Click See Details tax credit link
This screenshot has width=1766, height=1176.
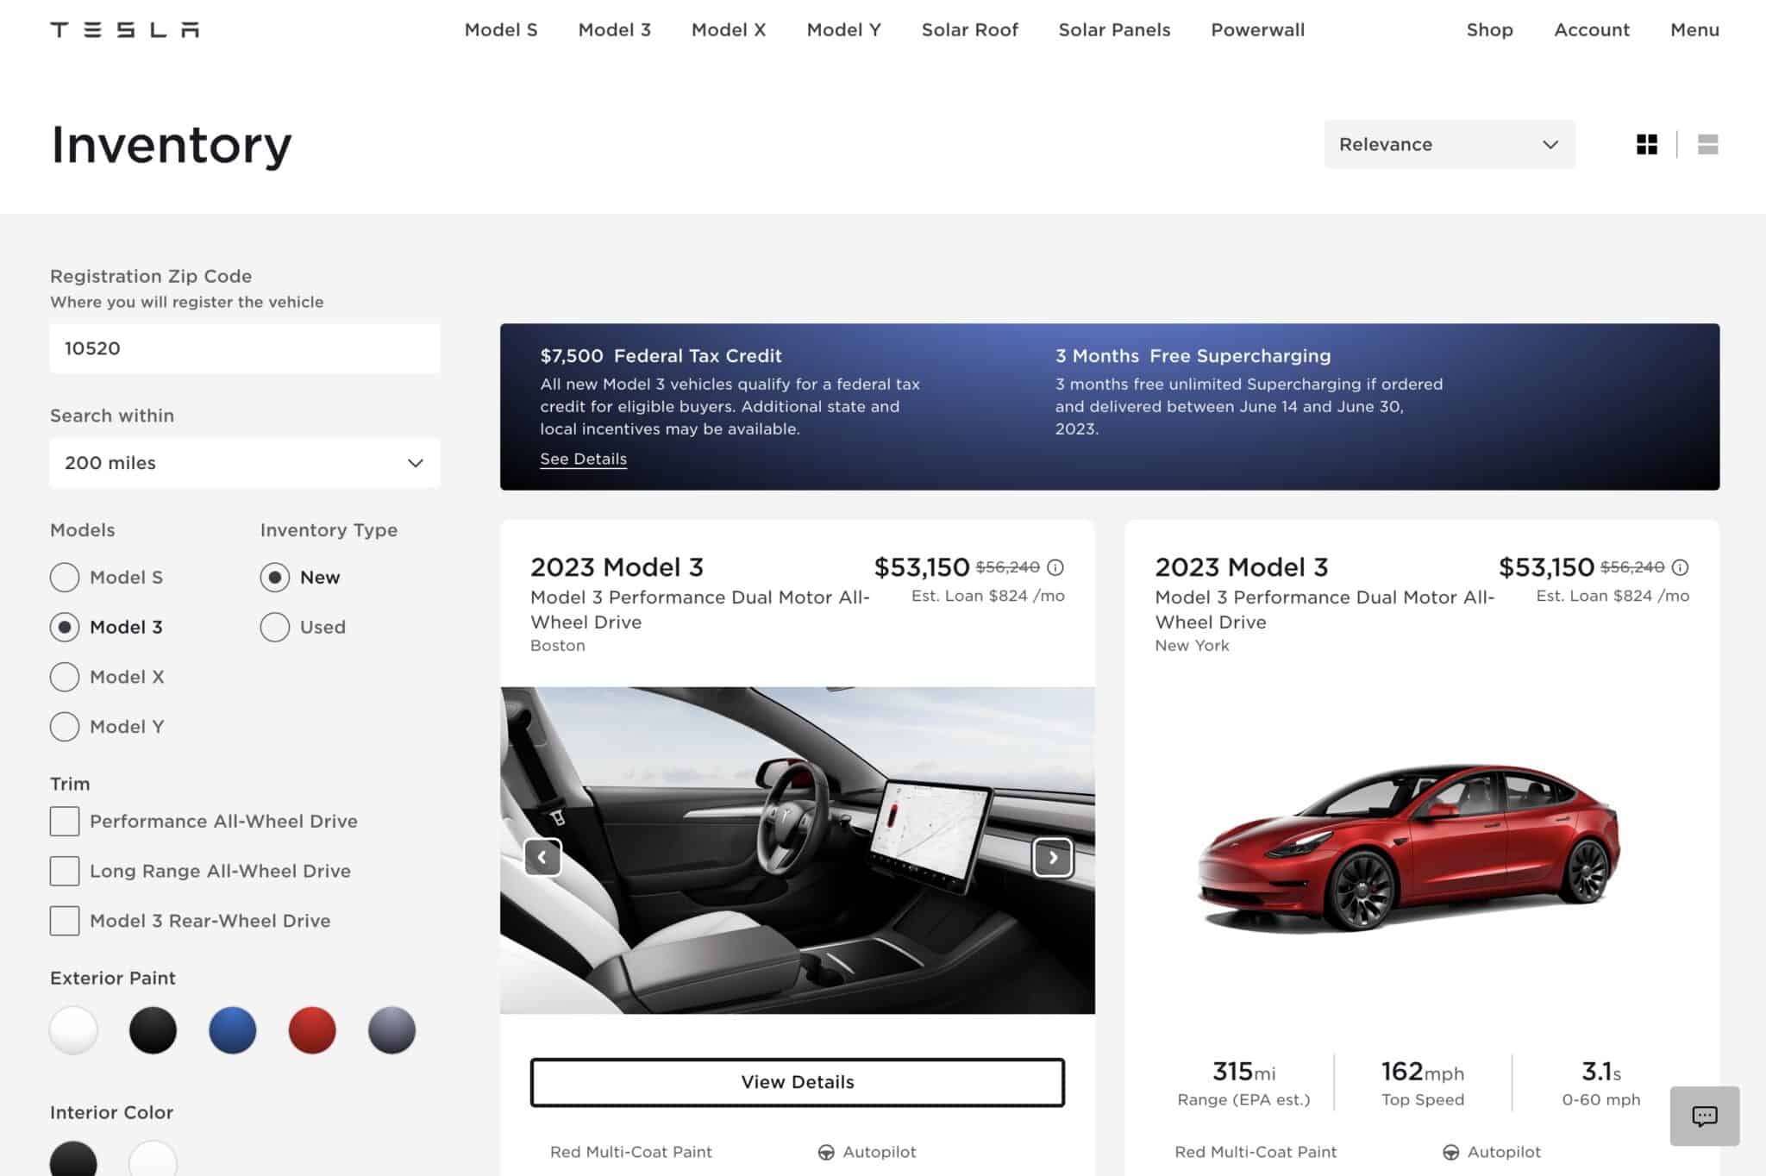[x=584, y=459]
